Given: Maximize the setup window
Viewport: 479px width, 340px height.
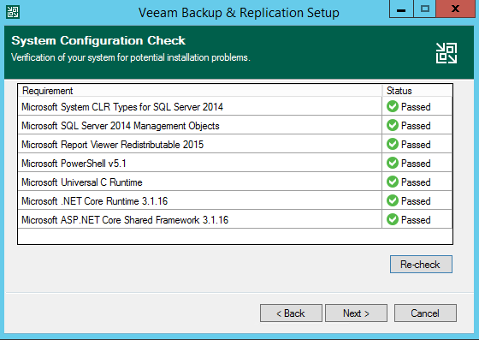Looking at the screenshot, I should tap(424, 9).
